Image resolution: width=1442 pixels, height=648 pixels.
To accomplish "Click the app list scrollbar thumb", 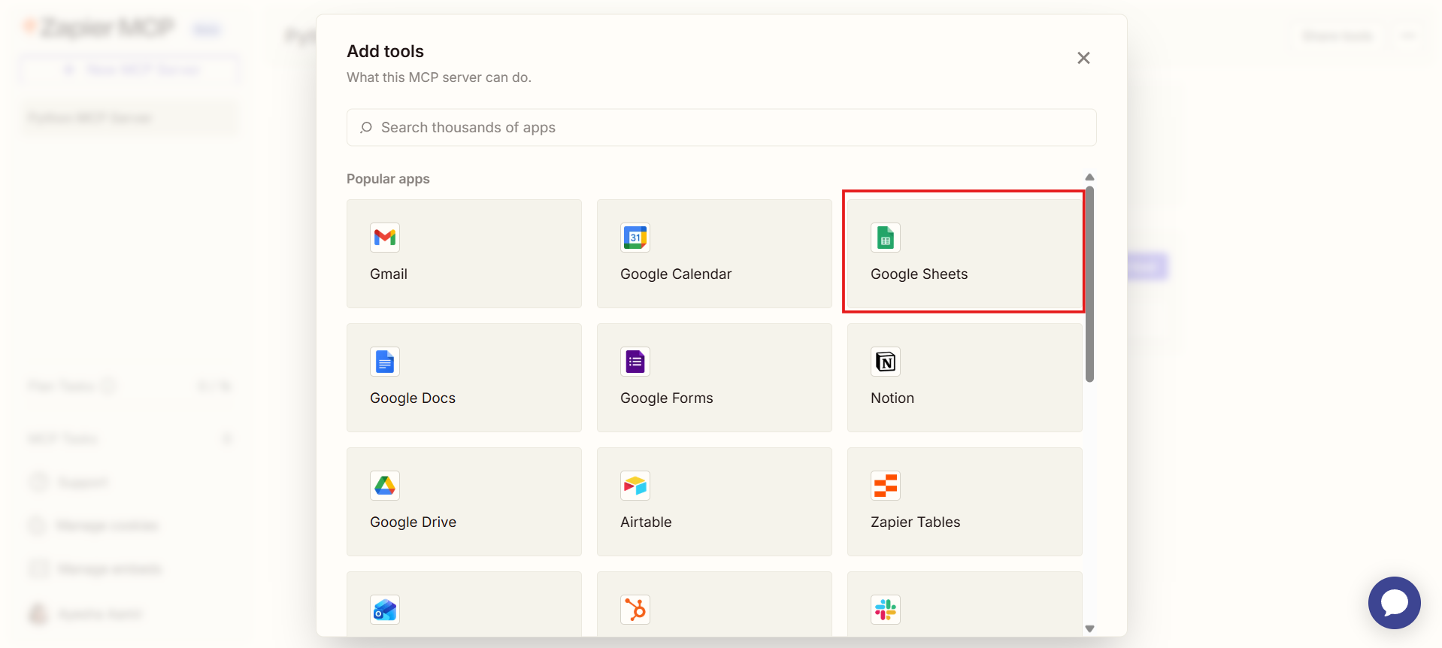I will (1089, 284).
